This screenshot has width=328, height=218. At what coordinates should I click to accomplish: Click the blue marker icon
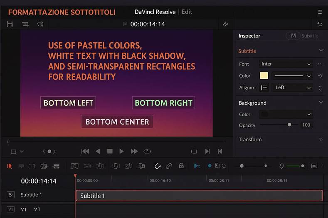pos(210,166)
